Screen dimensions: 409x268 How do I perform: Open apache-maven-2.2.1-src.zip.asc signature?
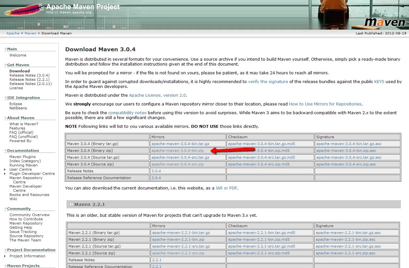(x=345, y=253)
